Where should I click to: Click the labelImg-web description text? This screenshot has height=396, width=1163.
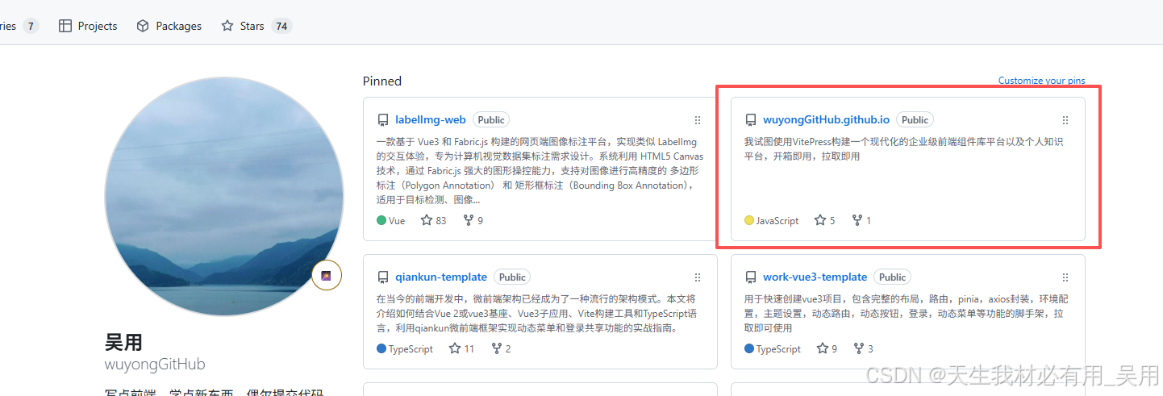(540, 170)
